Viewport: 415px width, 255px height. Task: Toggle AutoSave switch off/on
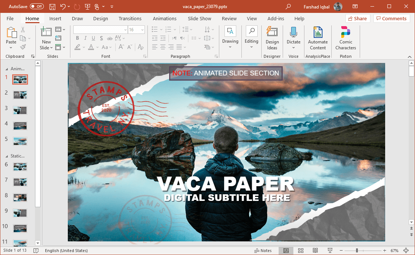tap(36, 7)
